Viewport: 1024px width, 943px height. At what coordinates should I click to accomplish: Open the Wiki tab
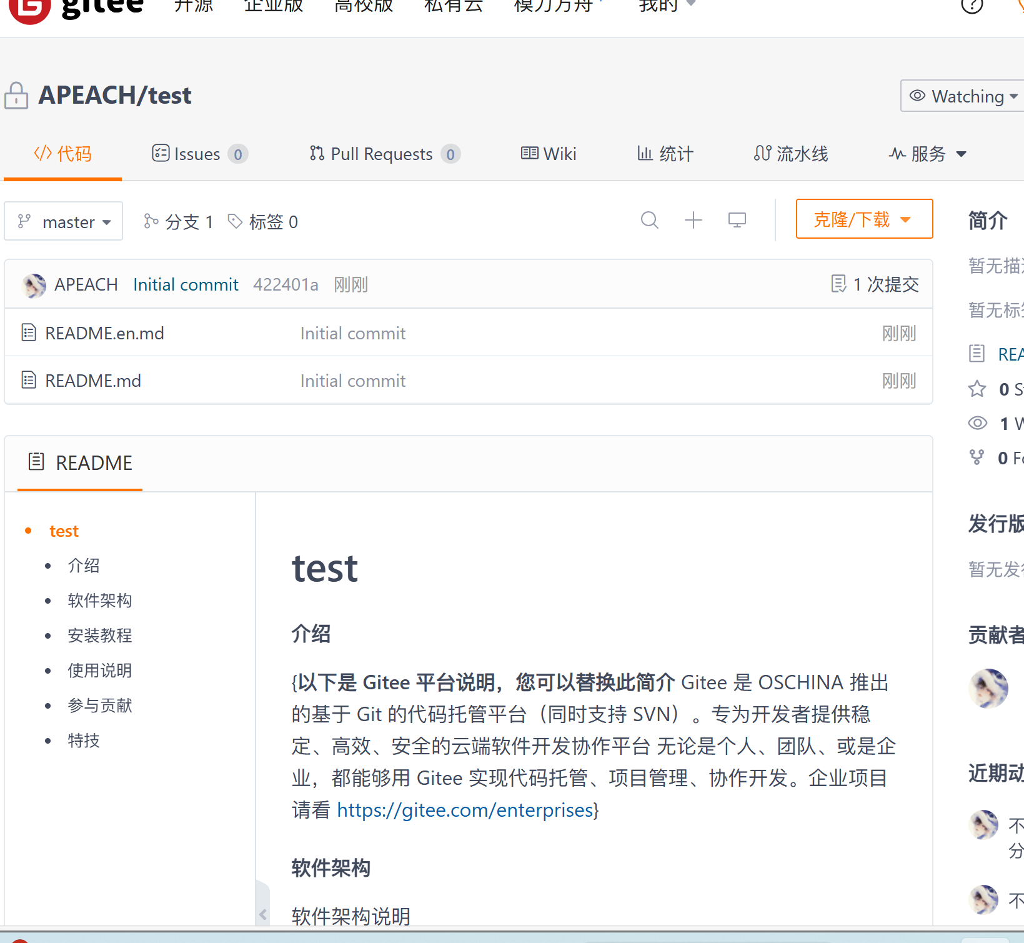tap(549, 154)
